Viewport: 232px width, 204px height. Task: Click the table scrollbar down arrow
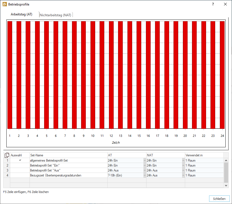pyautogui.click(x=226, y=185)
